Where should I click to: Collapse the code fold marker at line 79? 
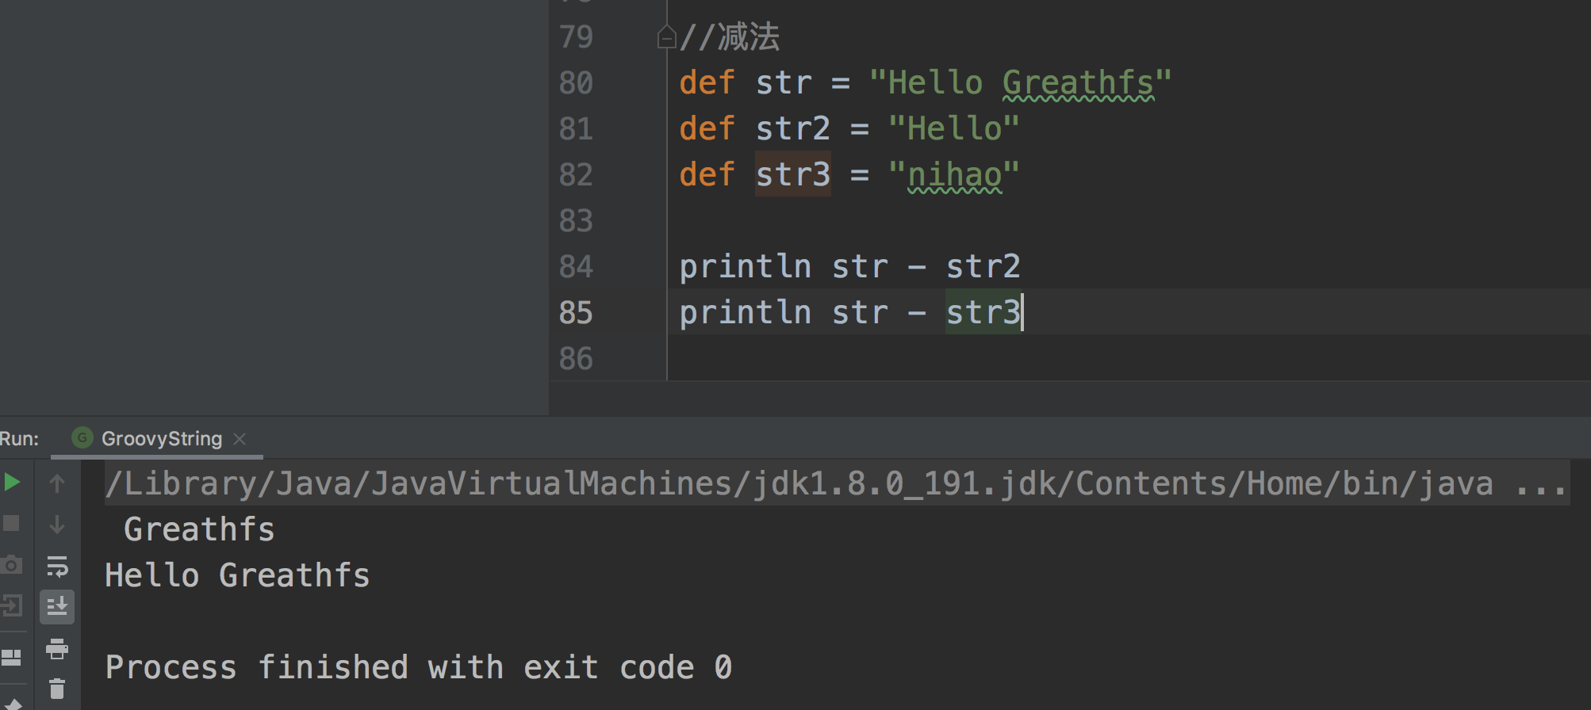click(666, 37)
